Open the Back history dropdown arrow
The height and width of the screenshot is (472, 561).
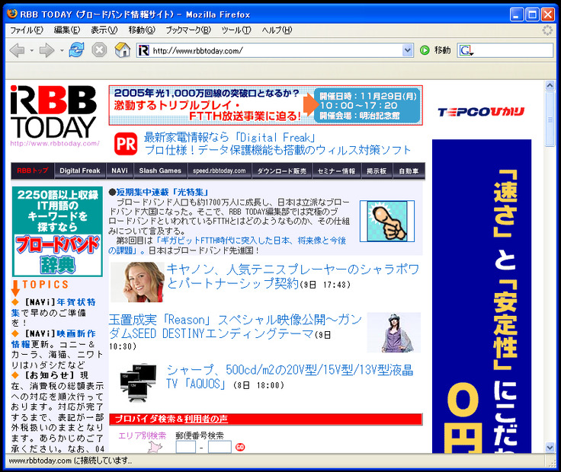coord(31,51)
